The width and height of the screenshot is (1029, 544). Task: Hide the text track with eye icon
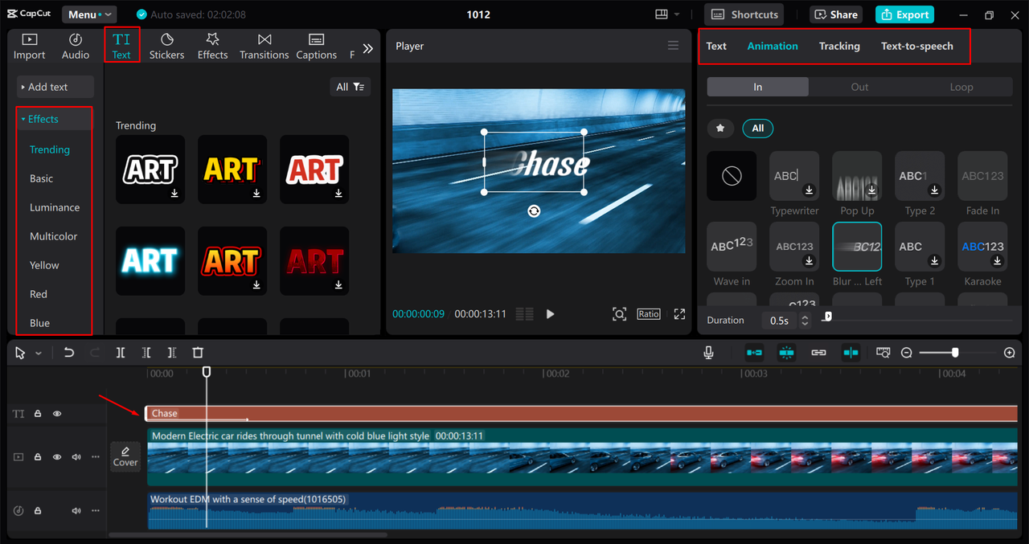coord(57,414)
